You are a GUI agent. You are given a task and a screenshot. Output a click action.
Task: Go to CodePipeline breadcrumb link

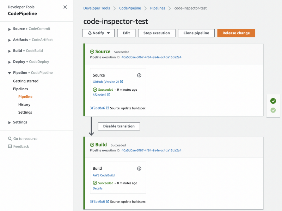[130, 8]
